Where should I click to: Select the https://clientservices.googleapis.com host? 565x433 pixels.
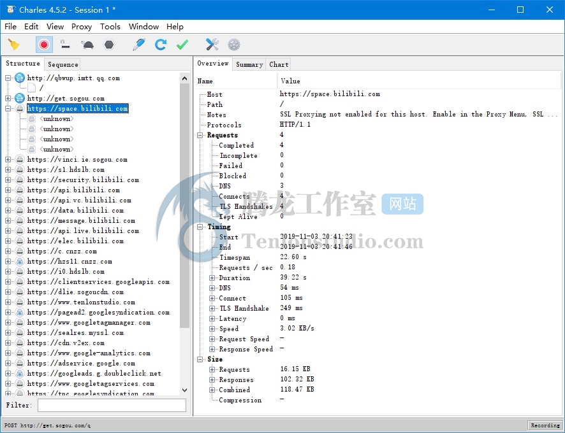tap(98, 282)
